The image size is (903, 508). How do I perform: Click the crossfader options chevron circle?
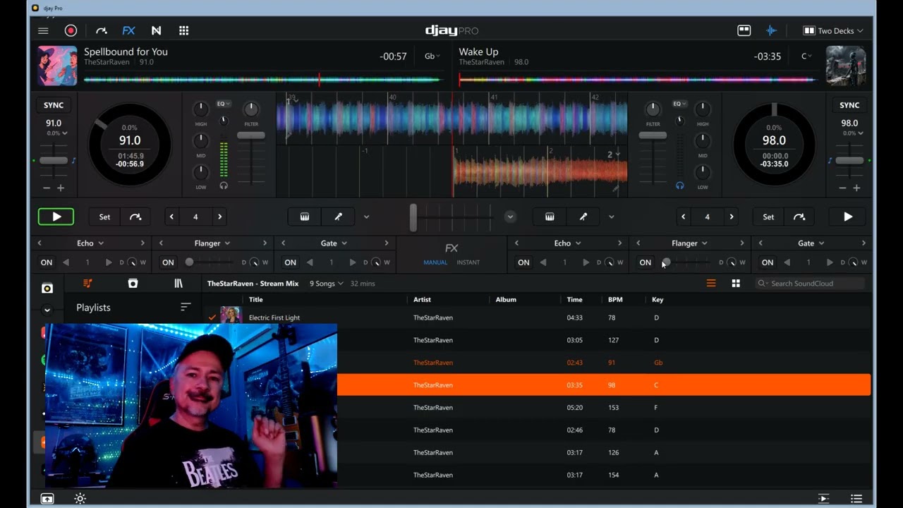510,217
